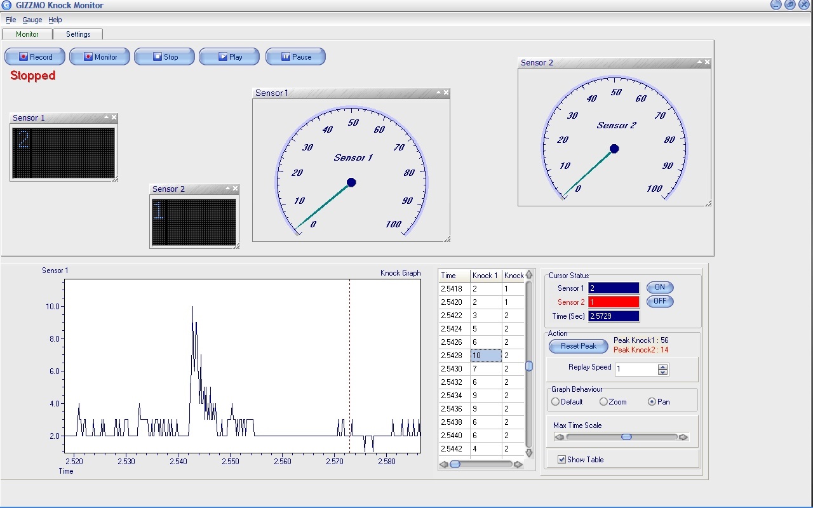Close the Sensor 1 dial gauge panel
The image size is (813, 508).
pyautogui.click(x=446, y=93)
